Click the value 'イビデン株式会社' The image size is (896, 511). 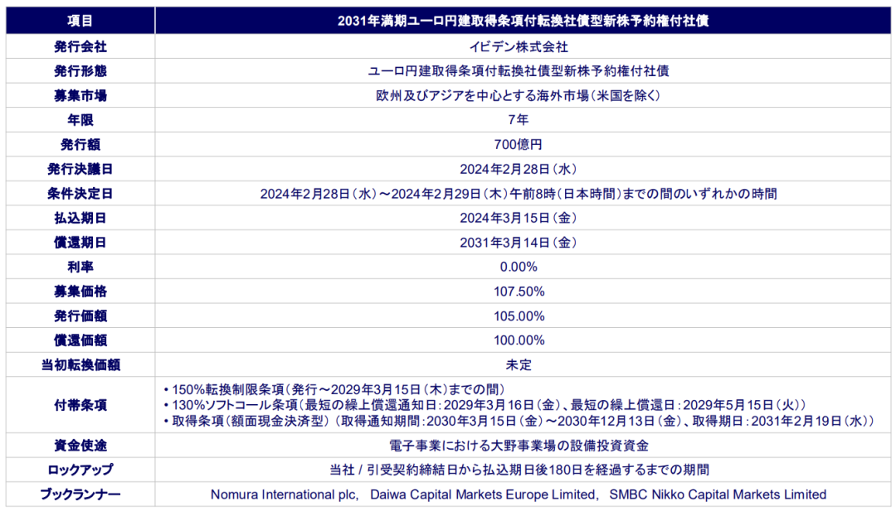pos(519,46)
